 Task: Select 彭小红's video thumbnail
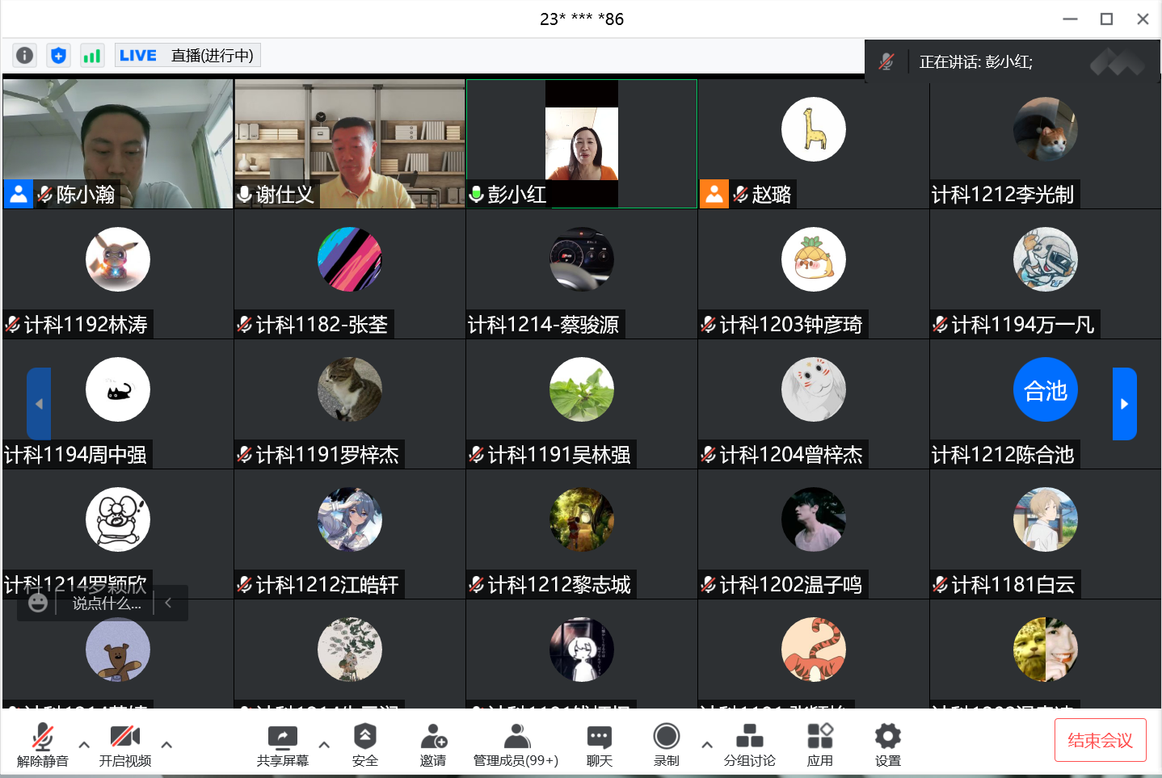pyautogui.click(x=581, y=143)
